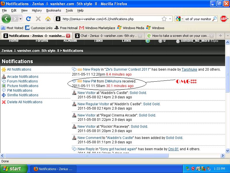Open the All Notifications link
Image resolution: width=230 pixels, height=173 pixels.
click(x=19, y=69)
